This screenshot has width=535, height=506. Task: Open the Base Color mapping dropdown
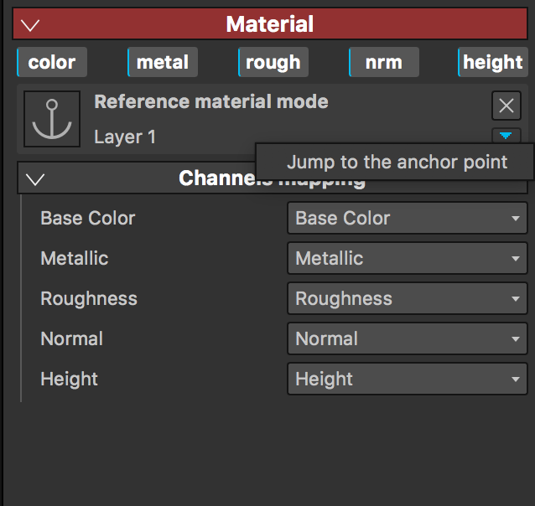[407, 219]
